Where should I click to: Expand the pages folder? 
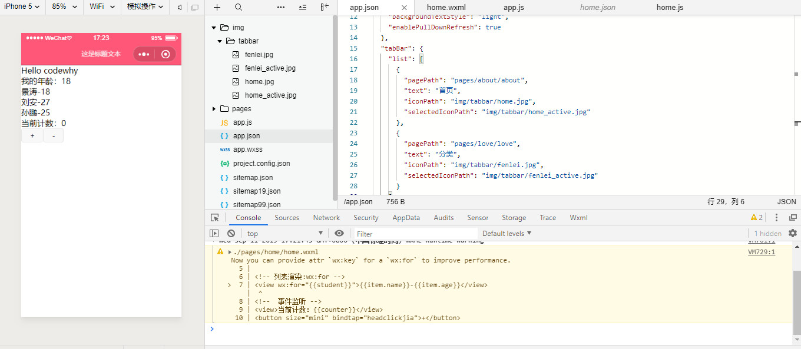point(214,109)
